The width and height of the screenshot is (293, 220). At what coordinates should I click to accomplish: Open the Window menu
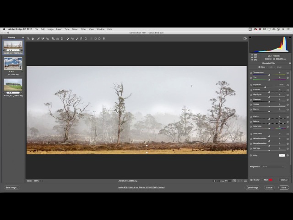tap(100, 29)
